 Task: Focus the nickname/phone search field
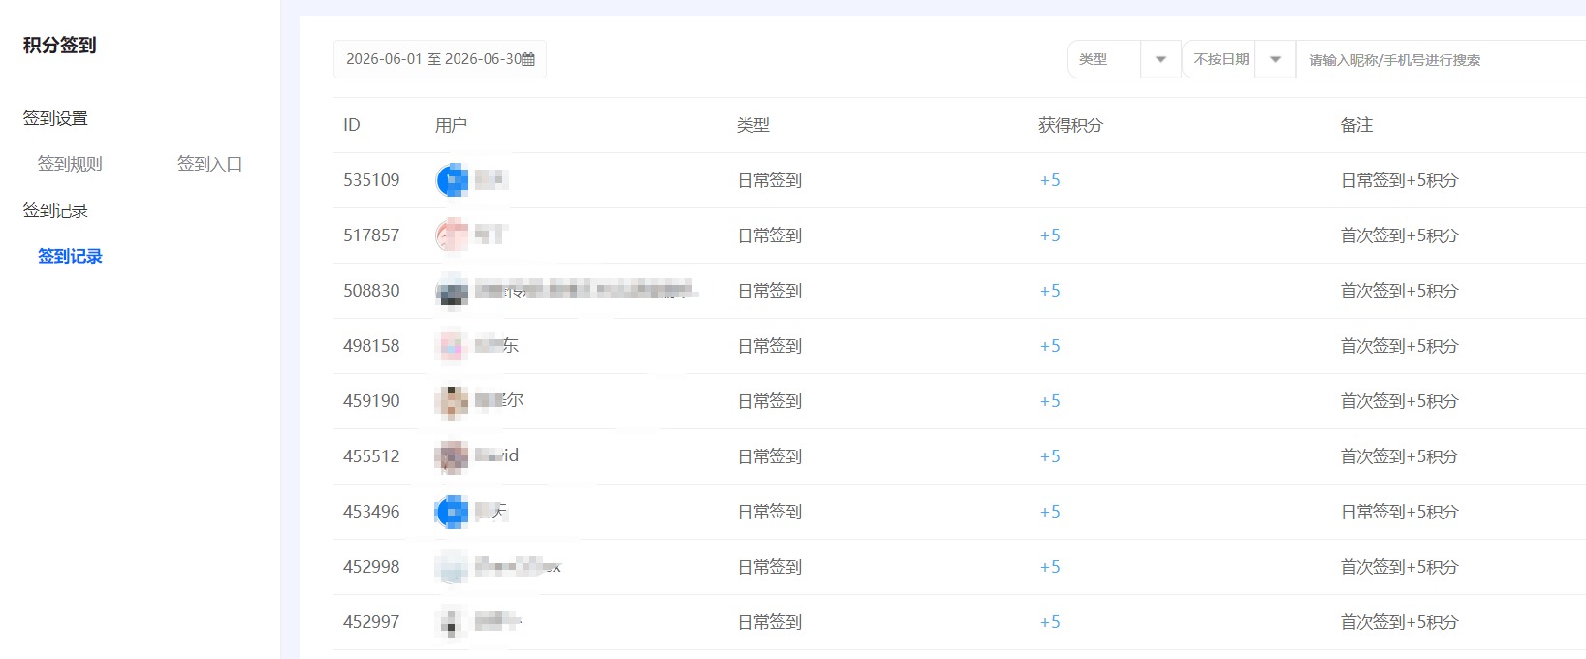pos(1442,59)
